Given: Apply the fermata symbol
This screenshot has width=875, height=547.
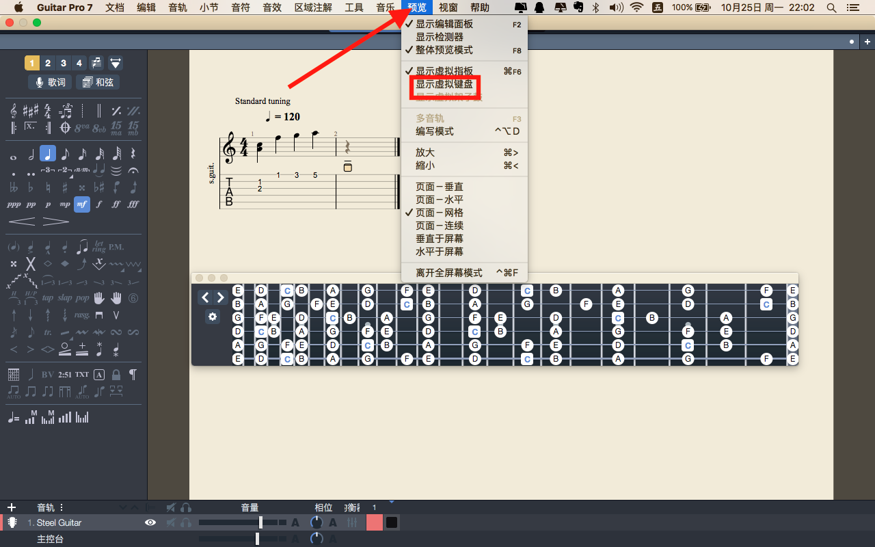Looking at the screenshot, I should (x=133, y=170).
